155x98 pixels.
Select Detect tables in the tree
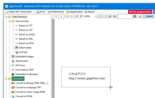pos(25,48)
